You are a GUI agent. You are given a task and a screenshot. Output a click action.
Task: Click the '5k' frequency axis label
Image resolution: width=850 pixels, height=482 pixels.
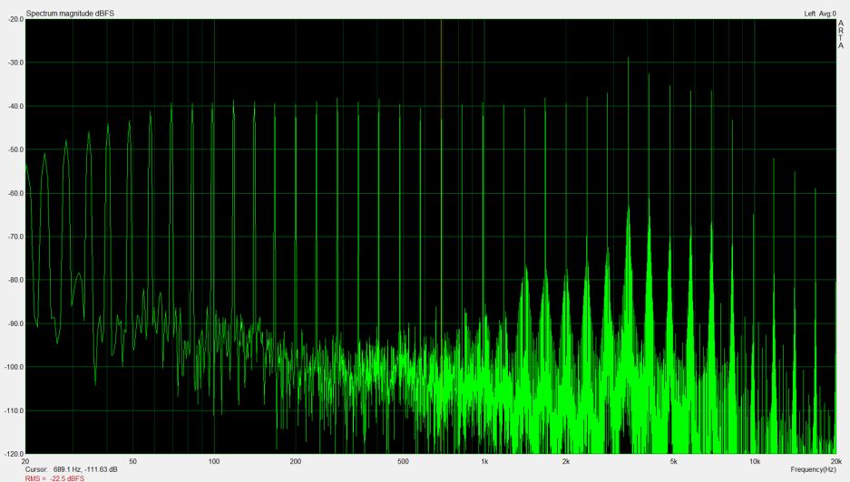click(673, 461)
